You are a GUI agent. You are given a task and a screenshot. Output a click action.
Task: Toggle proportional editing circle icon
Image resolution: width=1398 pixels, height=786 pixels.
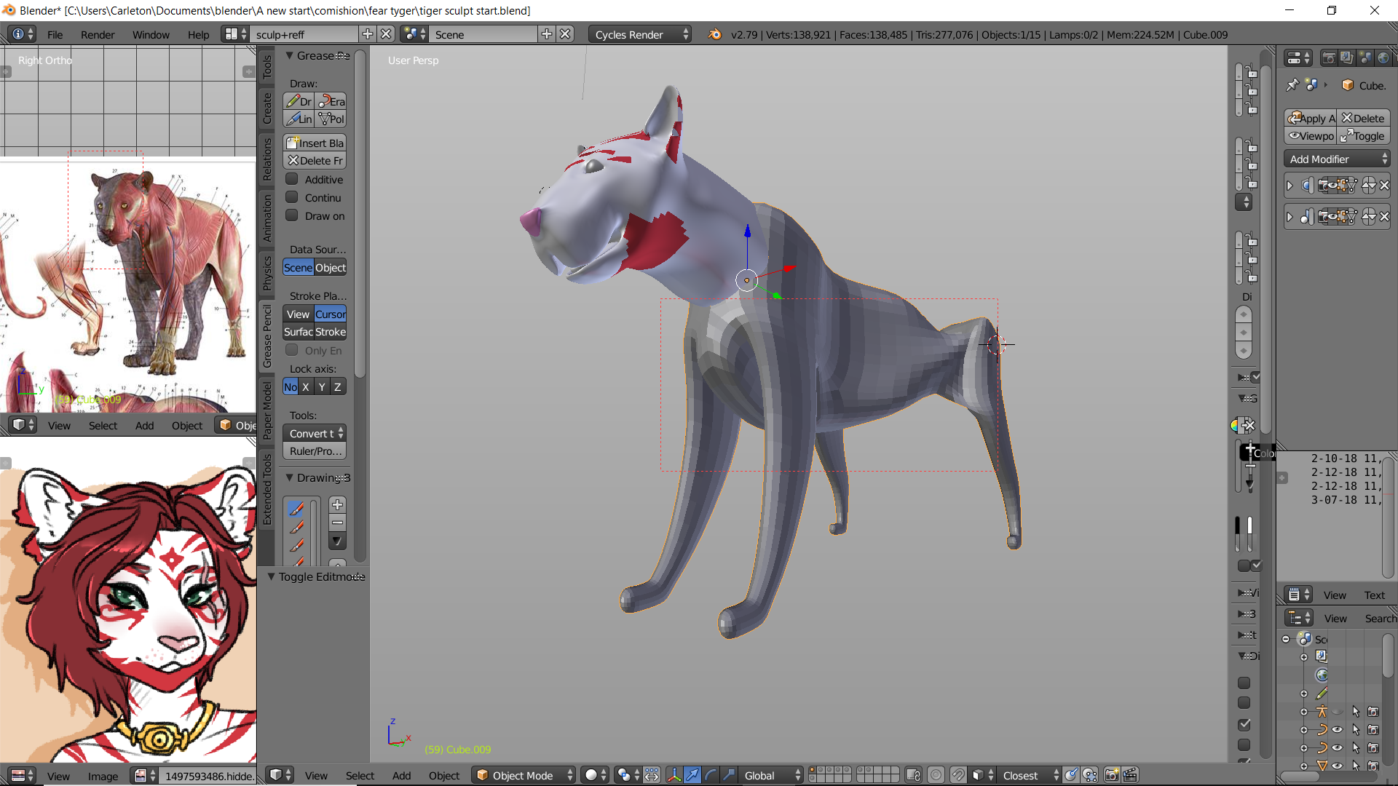coord(936,775)
